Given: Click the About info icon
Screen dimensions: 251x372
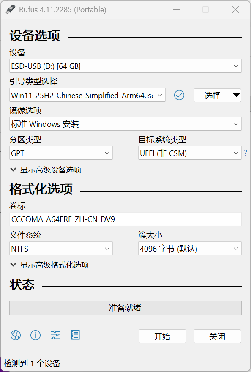Looking at the screenshot, I should click(x=35, y=335).
